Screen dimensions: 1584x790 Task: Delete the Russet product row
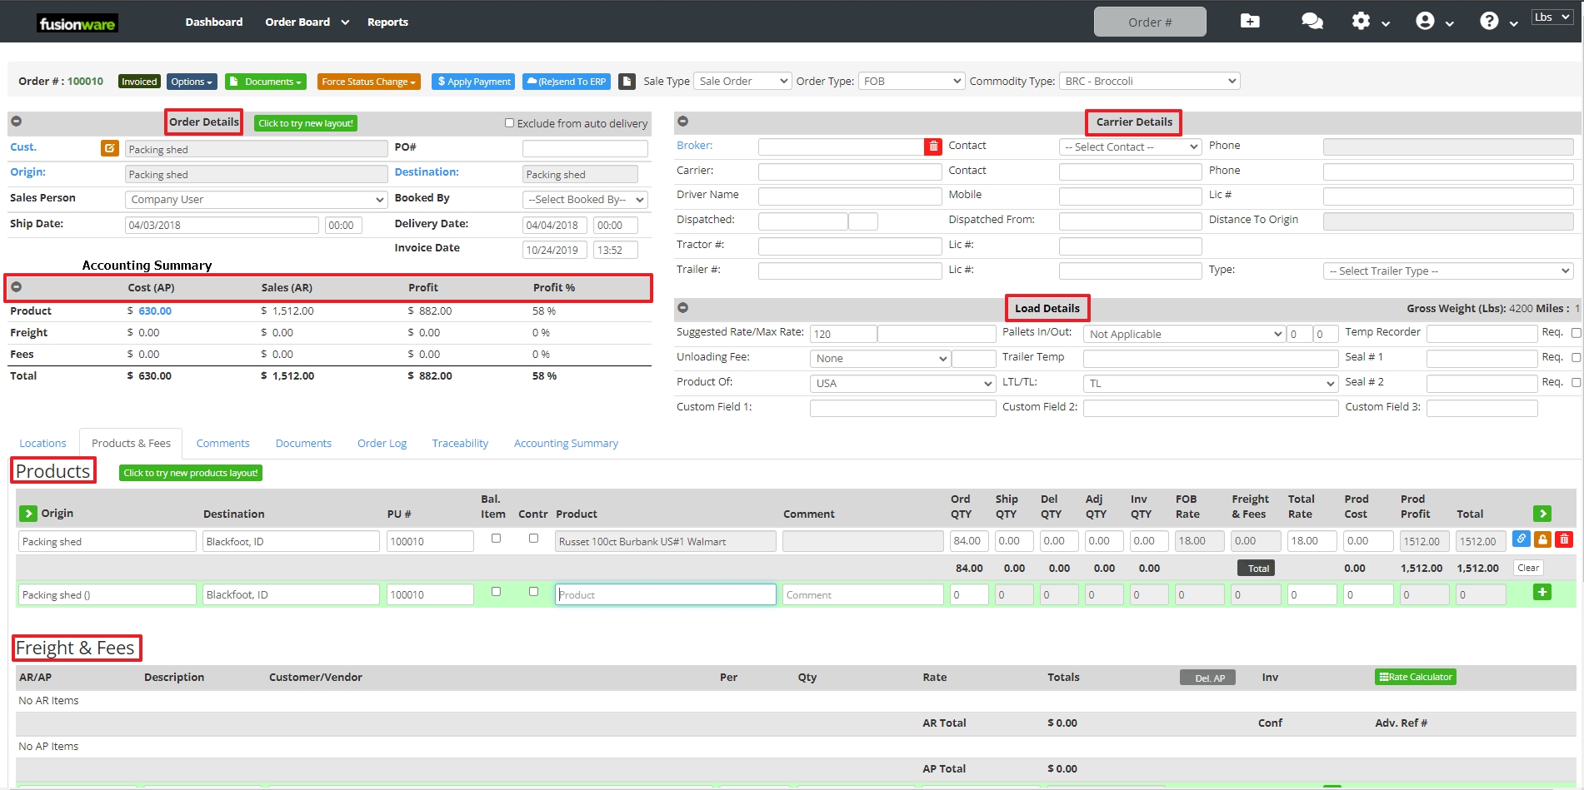(x=1564, y=539)
